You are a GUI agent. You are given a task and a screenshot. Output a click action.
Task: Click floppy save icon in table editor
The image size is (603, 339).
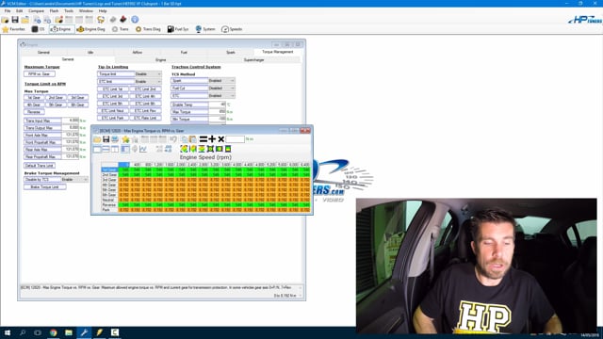106,139
